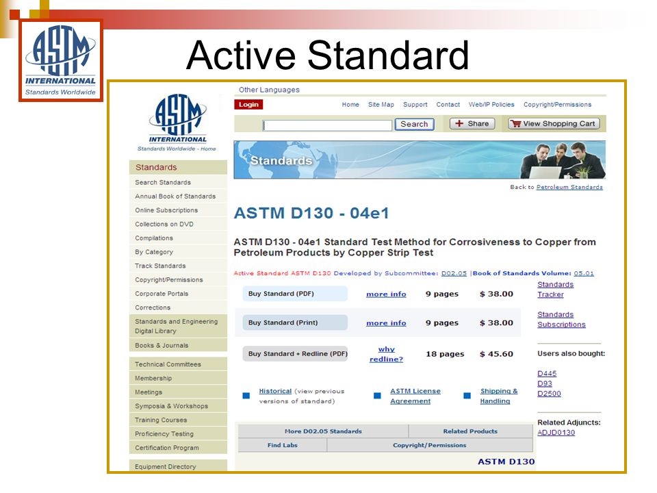Switch to the Find Labs tab

(x=283, y=445)
